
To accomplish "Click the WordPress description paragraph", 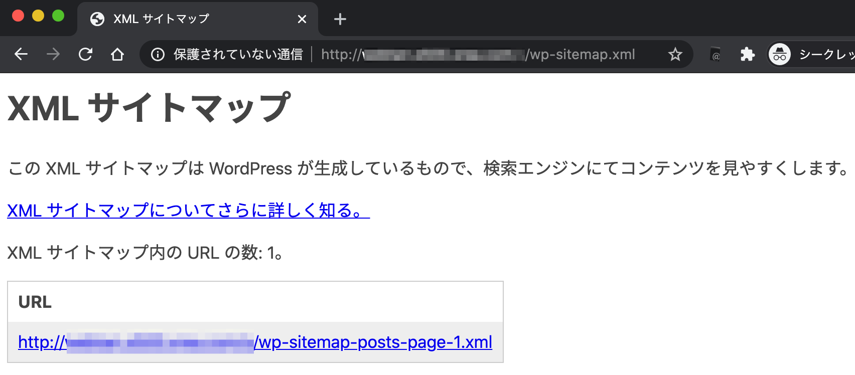I will pos(428,168).
